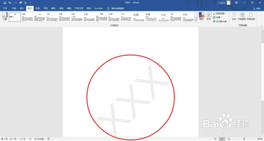
Task: Open the 主题 themes gallery
Action: (5, 17)
